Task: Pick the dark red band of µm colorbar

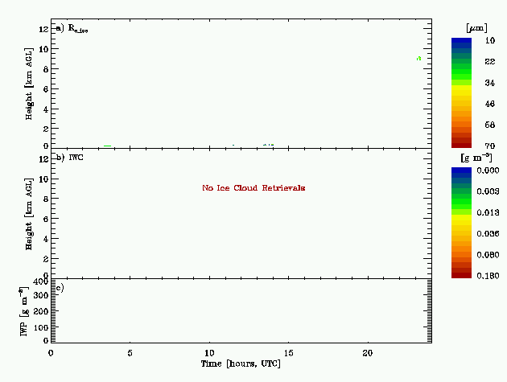Action: tap(461, 145)
